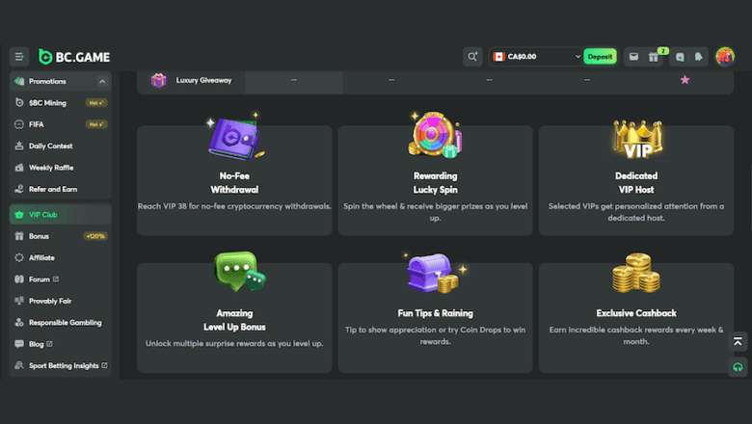Open the user profile avatar

pos(724,57)
